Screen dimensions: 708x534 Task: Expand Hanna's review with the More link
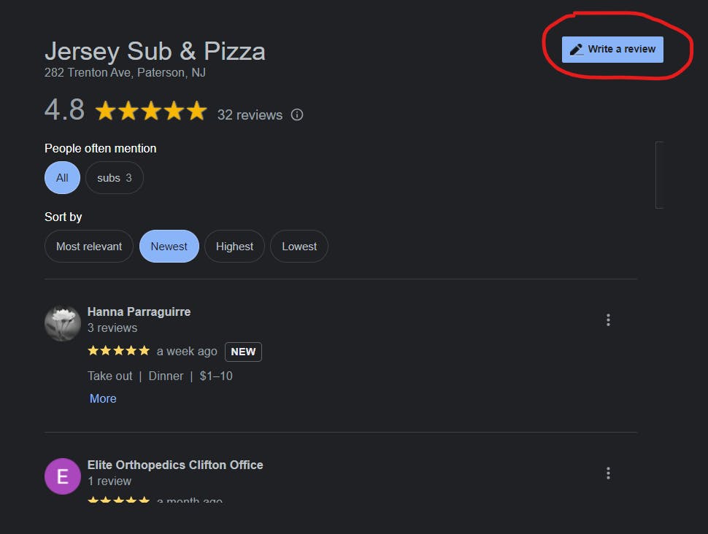click(x=103, y=398)
